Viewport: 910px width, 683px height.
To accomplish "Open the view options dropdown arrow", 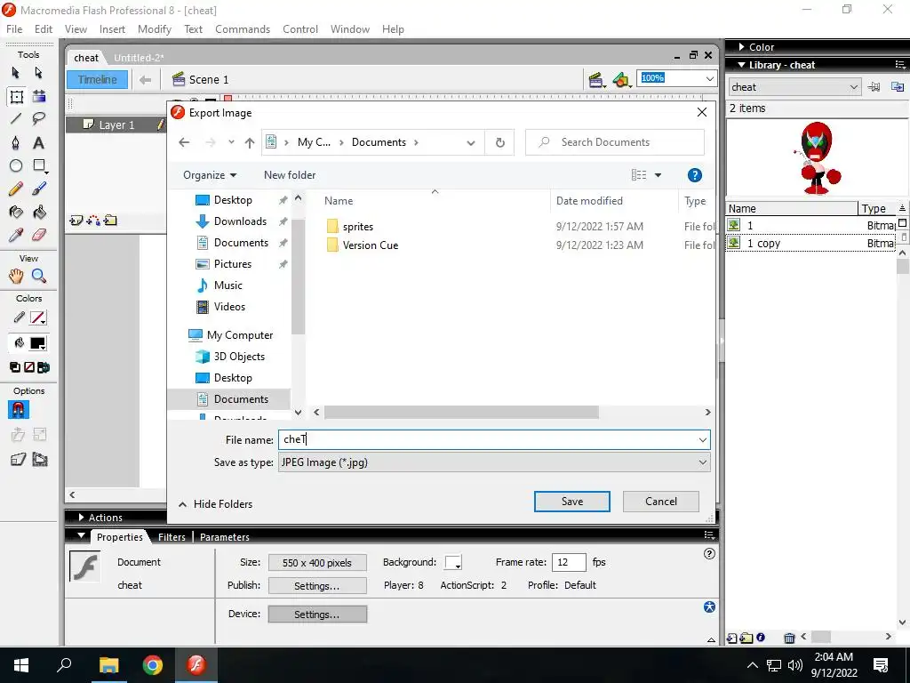I will pyautogui.click(x=659, y=175).
